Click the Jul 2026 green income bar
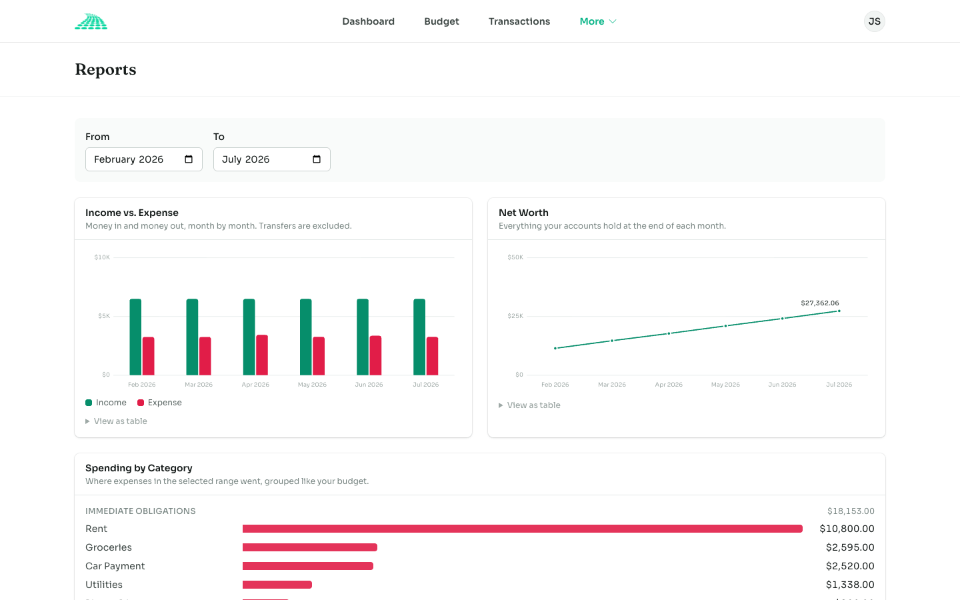Viewport: 960px width, 600px height. (419, 337)
